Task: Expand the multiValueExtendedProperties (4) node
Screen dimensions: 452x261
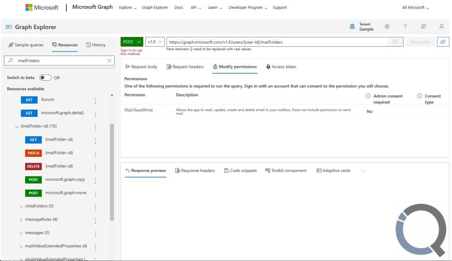Action: [21, 246]
